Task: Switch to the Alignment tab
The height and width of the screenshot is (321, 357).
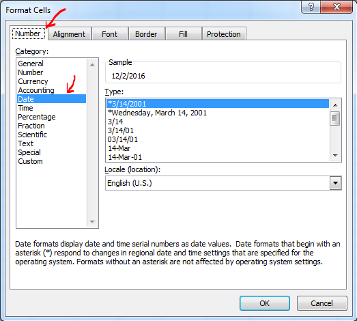Action: pos(69,34)
